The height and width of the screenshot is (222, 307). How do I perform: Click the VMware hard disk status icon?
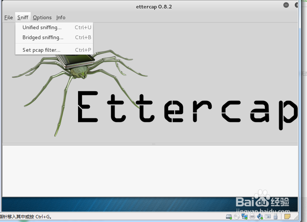229,216
